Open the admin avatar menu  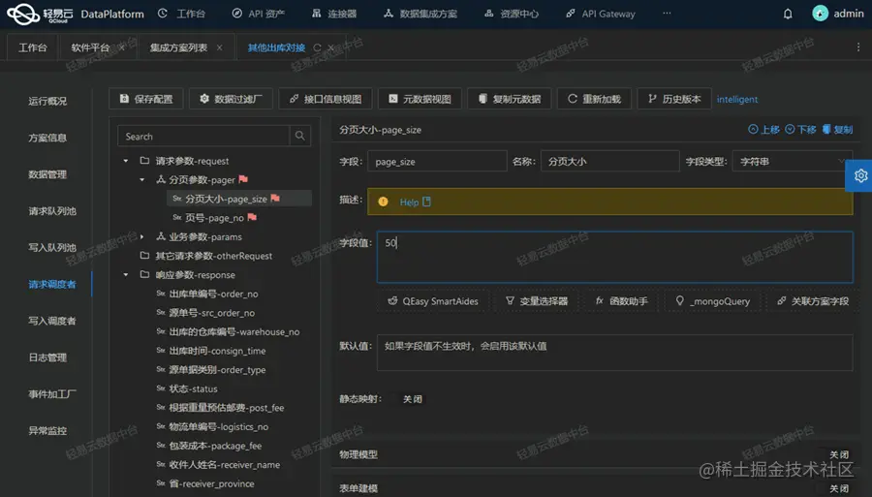click(837, 14)
